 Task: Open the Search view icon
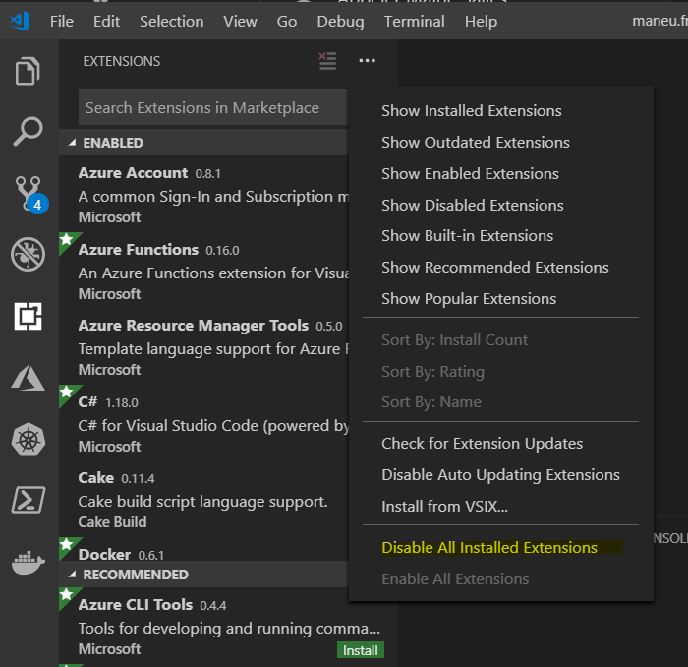coord(29,131)
